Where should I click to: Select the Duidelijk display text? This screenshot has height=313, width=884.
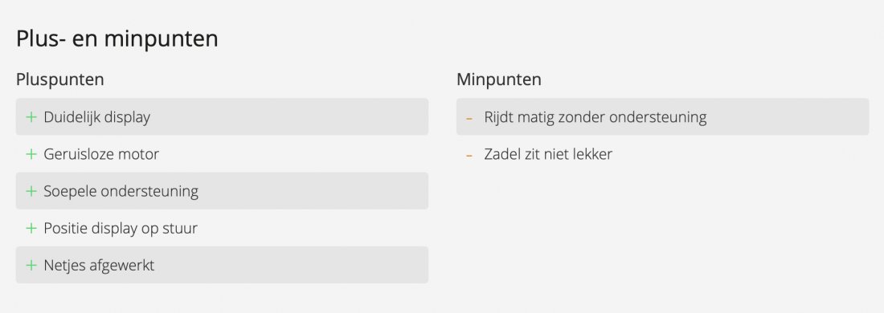coord(97,117)
